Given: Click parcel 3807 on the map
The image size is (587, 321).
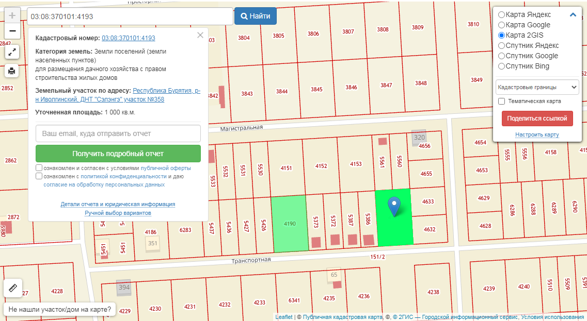Looking at the screenshot, I should tap(348, 32).
